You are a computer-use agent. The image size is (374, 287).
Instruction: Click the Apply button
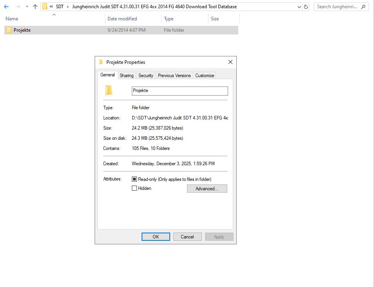point(219,236)
